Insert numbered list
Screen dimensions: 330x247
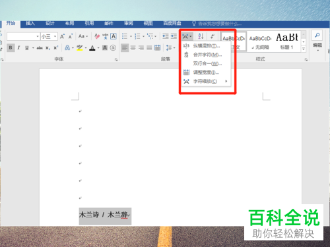point(137,36)
